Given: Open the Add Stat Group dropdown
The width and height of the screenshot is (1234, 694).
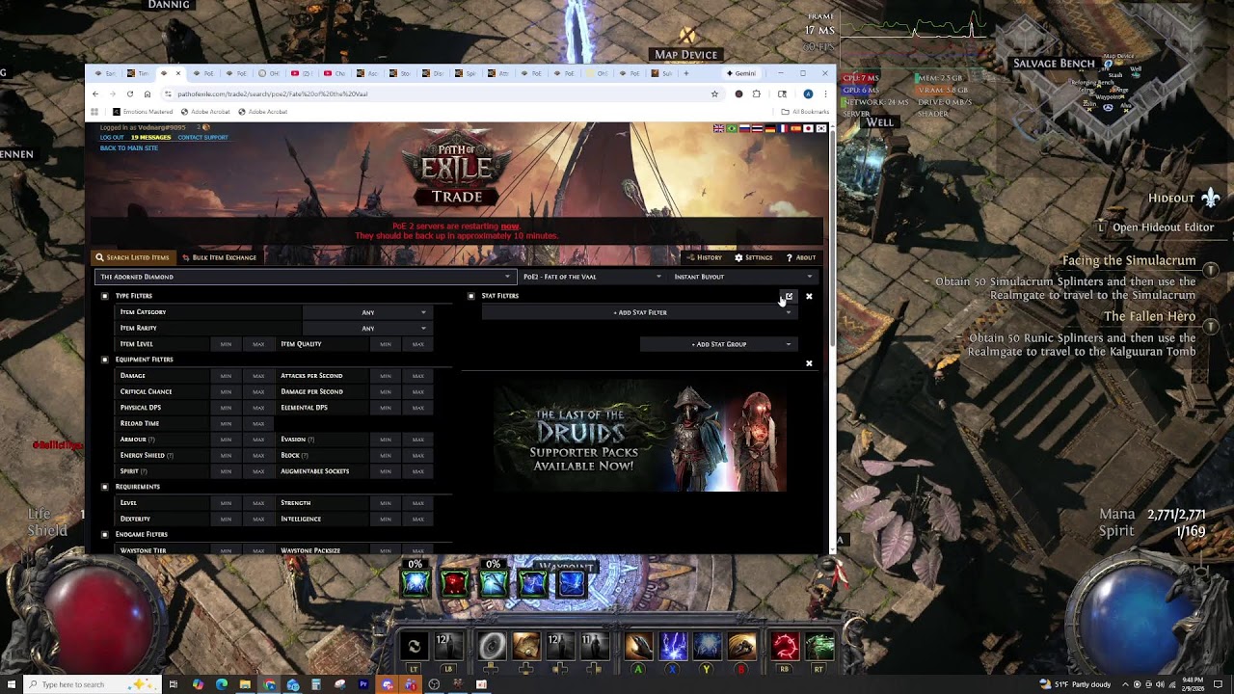Looking at the screenshot, I should coord(718,344).
